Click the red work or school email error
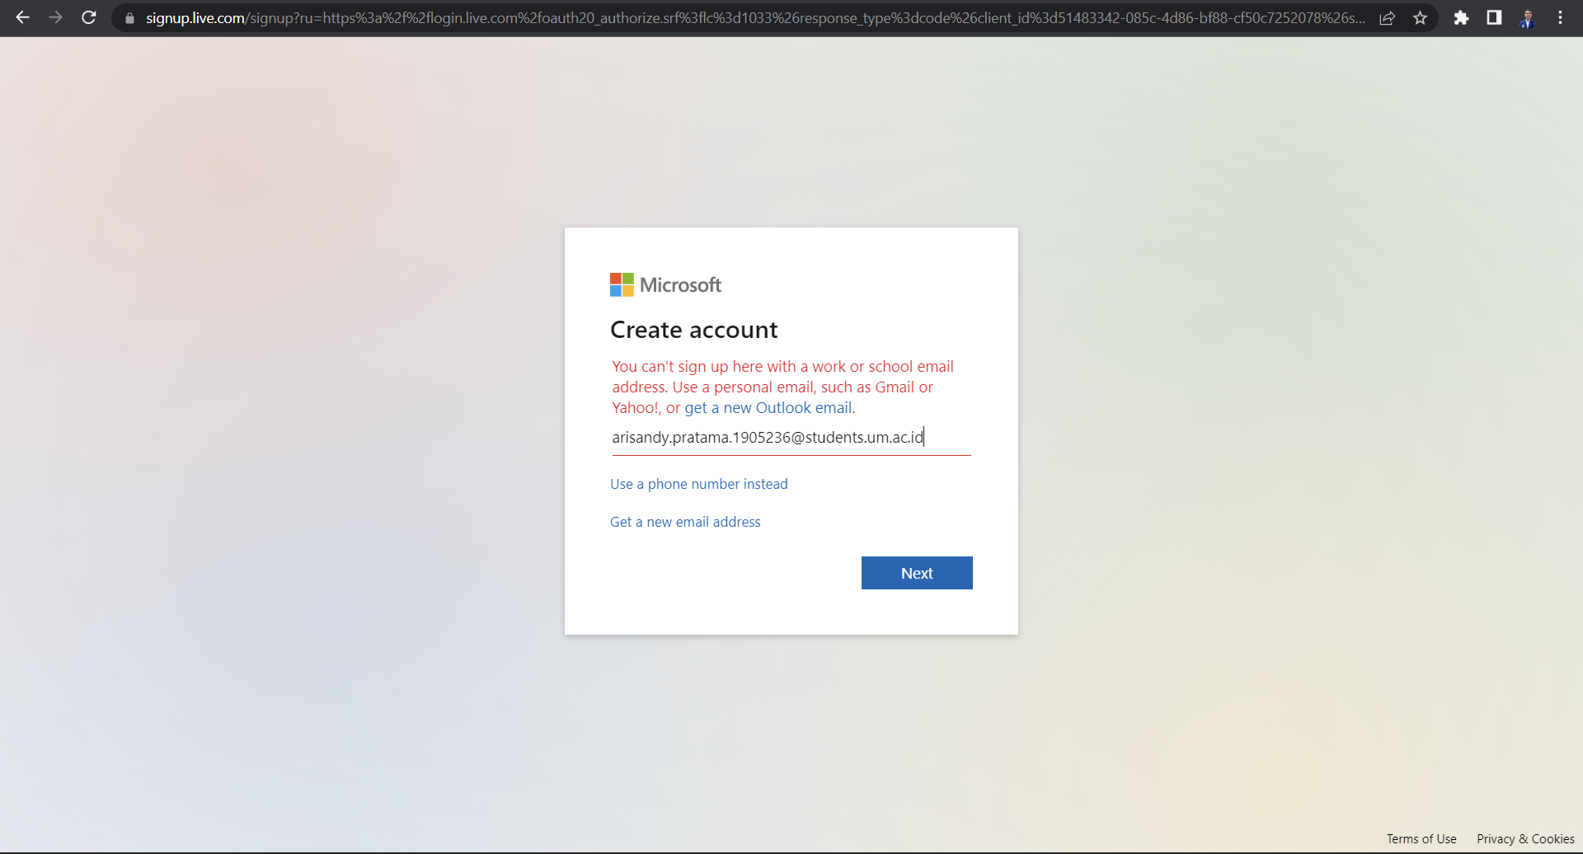This screenshot has height=854, width=1583. point(782,387)
